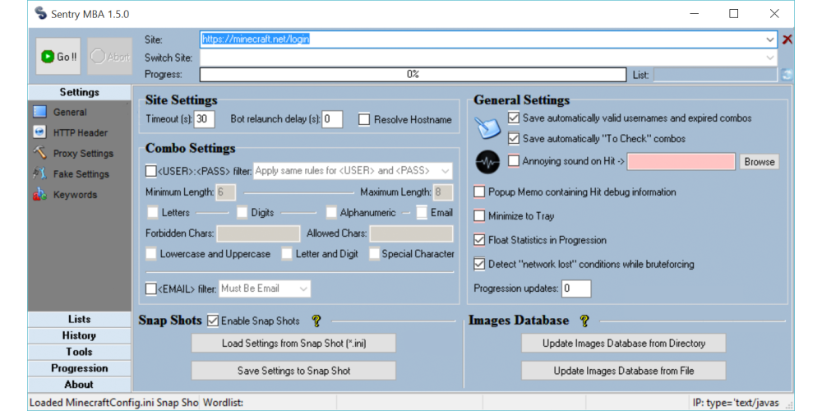Viewport: 822px width, 411px height.
Task: Click the refresh icon next to List
Action: click(787, 75)
